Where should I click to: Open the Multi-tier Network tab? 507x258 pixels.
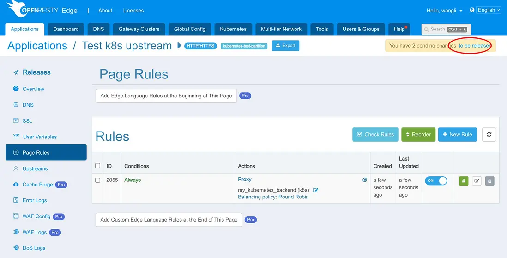click(x=281, y=29)
